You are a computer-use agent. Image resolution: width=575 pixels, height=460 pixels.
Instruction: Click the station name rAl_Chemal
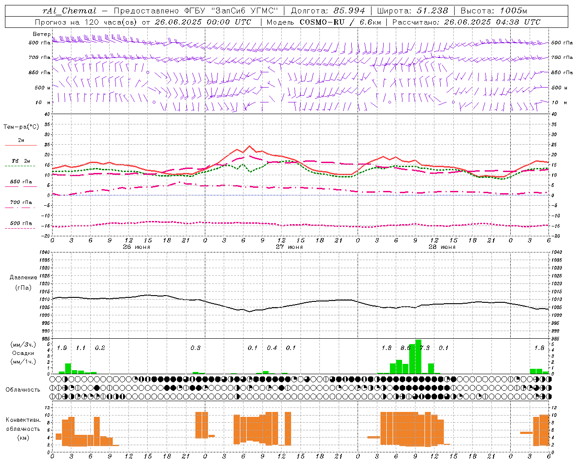pos(69,11)
